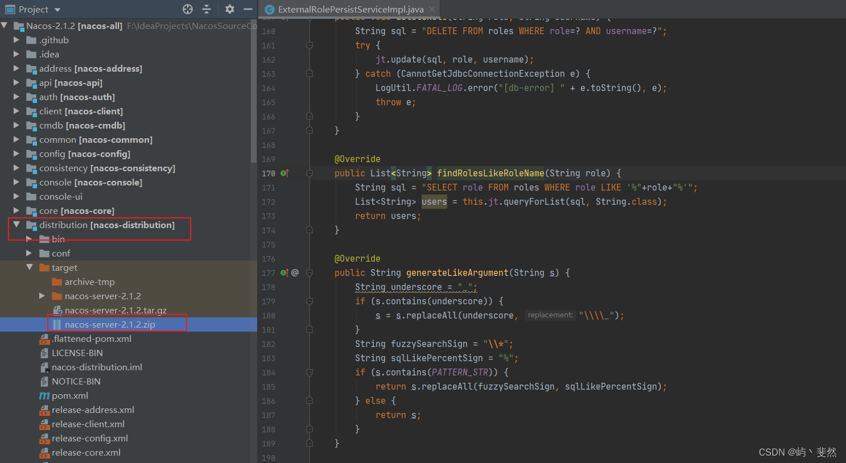Click the replacement: parameter hint on line 180
846x463 pixels.
550,315
